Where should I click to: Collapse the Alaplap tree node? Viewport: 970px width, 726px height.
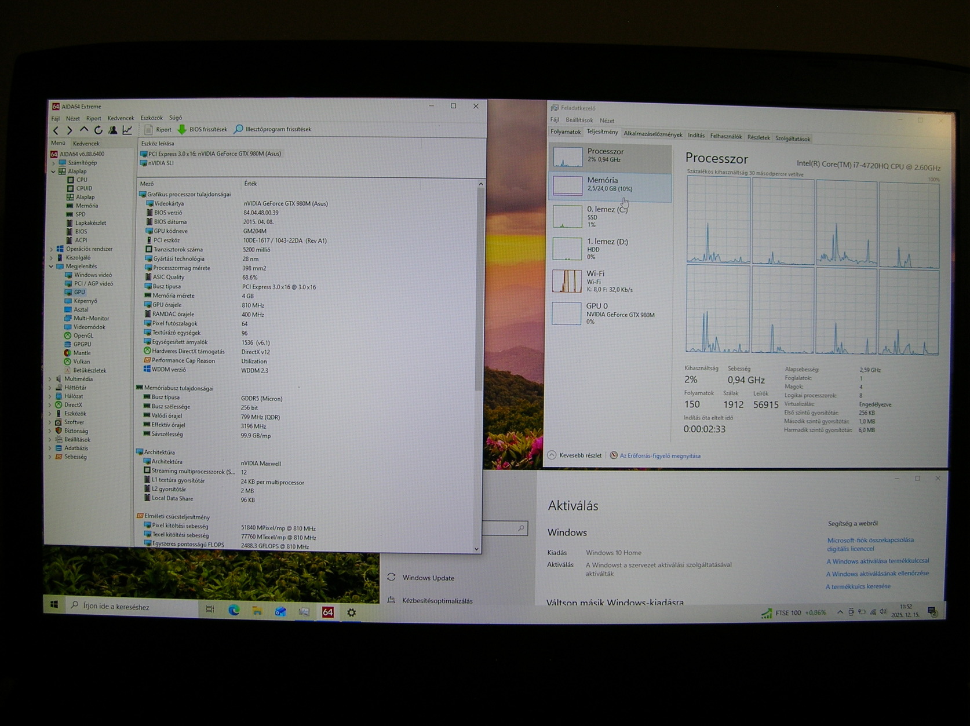[53, 172]
